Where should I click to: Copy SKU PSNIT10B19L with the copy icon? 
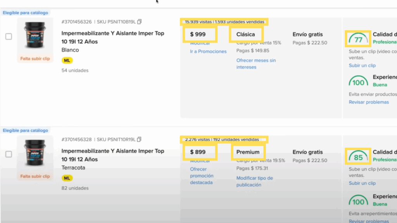140,22
